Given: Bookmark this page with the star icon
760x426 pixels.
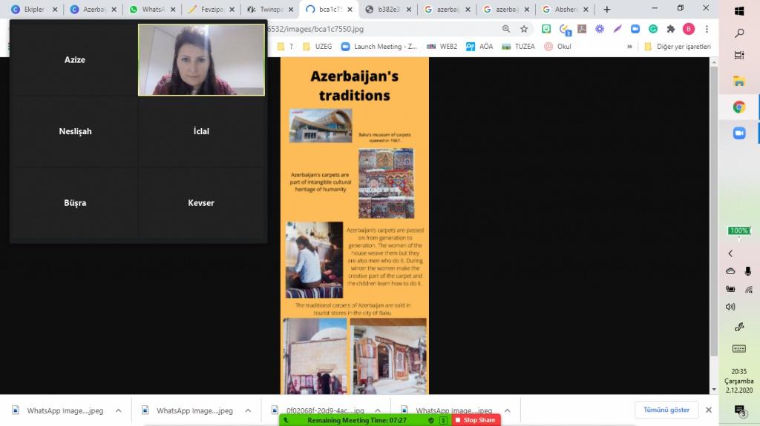Looking at the screenshot, I should (x=524, y=29).
